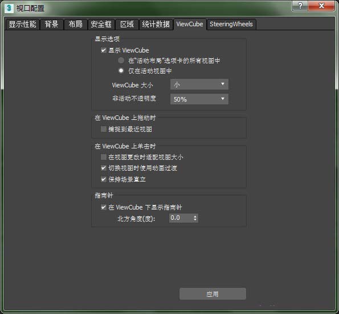Select 在“活动布局”选项卡的所有视图中 radio button
Screen dimensions: 339x314
tap(121, 61)
